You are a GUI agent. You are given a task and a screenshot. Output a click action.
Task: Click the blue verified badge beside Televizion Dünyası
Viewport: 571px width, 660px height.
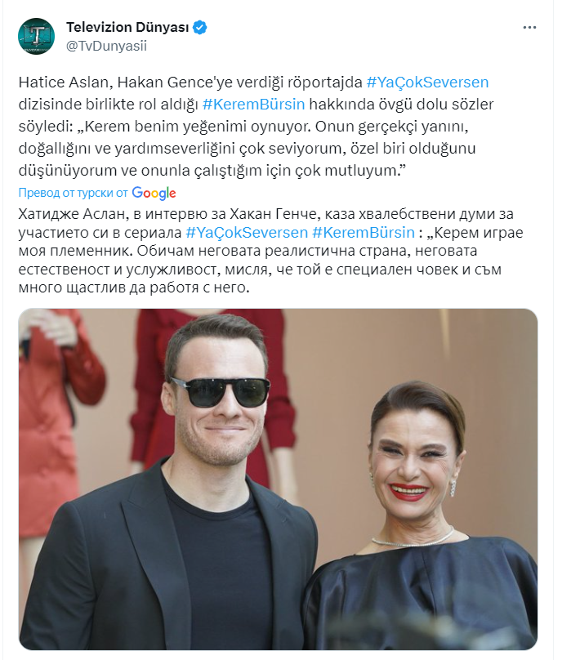pyautogui.click(x=199, y=27)
